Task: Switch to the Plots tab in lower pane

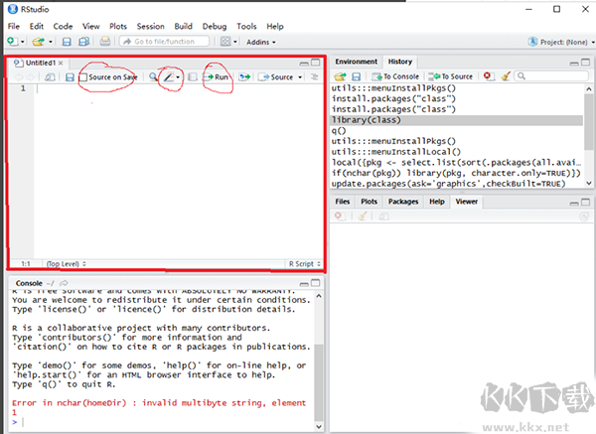Action: 369,202
